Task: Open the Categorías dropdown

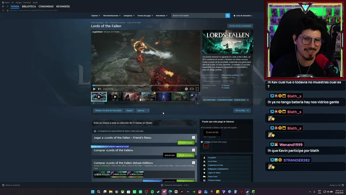Action: (x=129, y=15)
